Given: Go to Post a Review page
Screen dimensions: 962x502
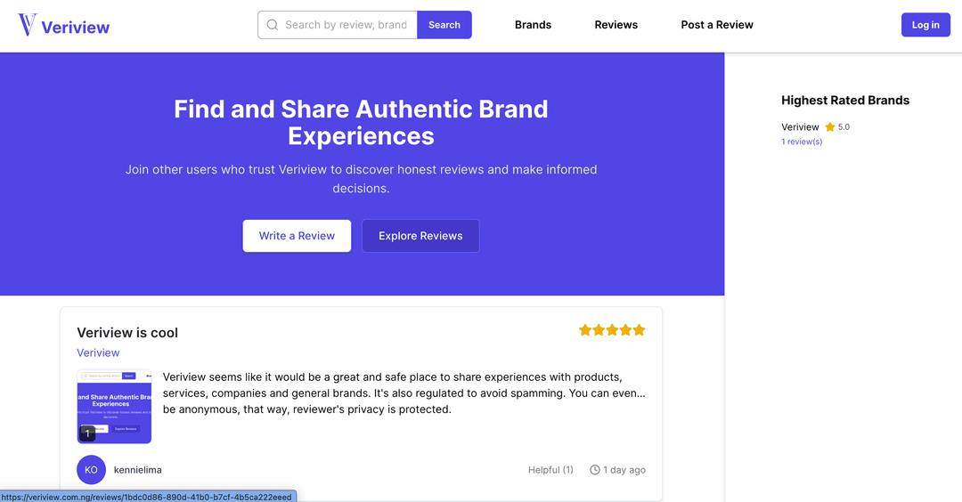Looking at the screenshot, I should coord(717,25).
